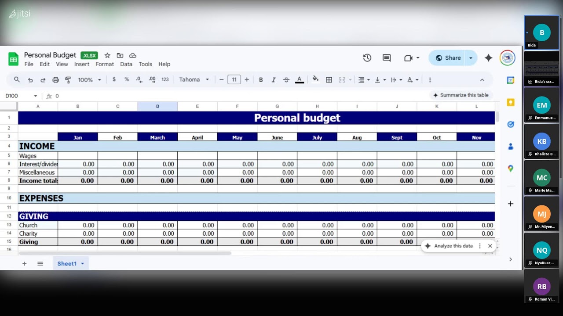Click the Move to folder icon

(120, 55)
